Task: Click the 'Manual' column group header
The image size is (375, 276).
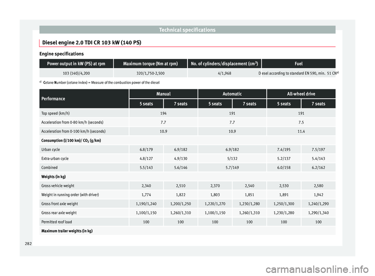Action: coord(163,94)
